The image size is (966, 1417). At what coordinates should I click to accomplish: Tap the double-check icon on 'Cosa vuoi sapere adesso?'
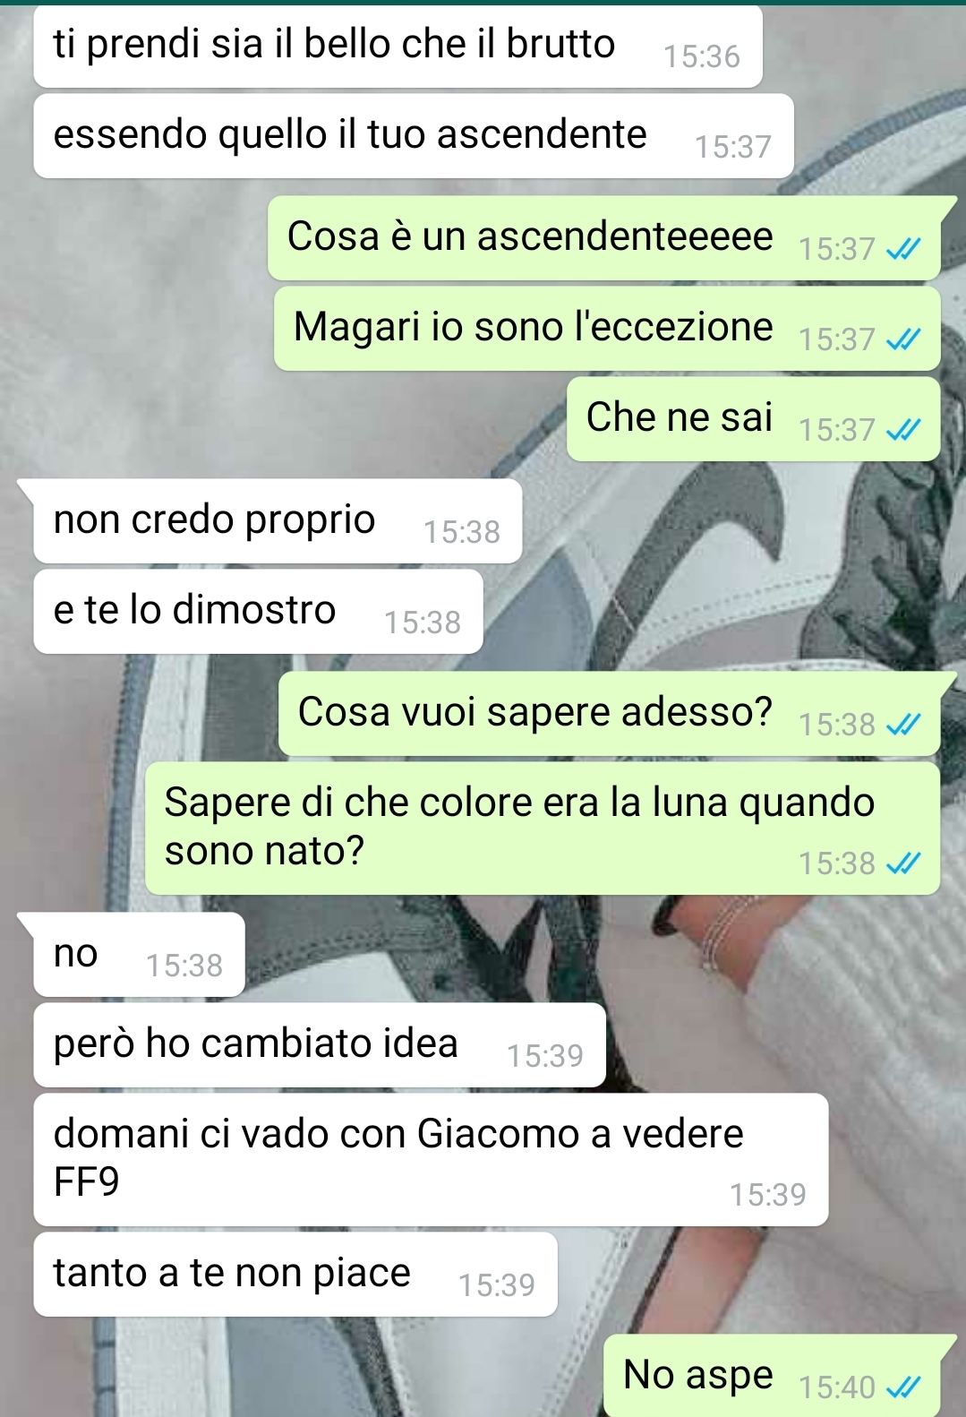[x=902, y=726]
